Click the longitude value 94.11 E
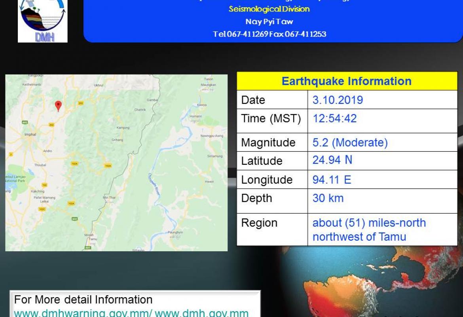 (x=332, y=180)
